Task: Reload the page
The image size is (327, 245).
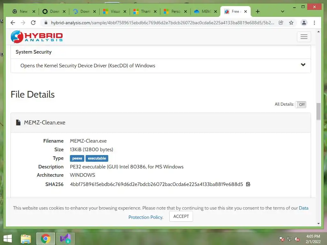Action: tap(33, 23)
